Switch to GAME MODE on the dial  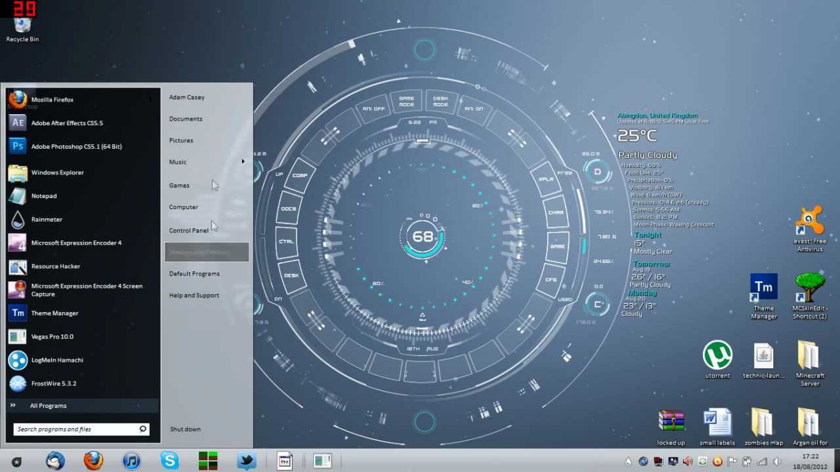pos(407,102)
